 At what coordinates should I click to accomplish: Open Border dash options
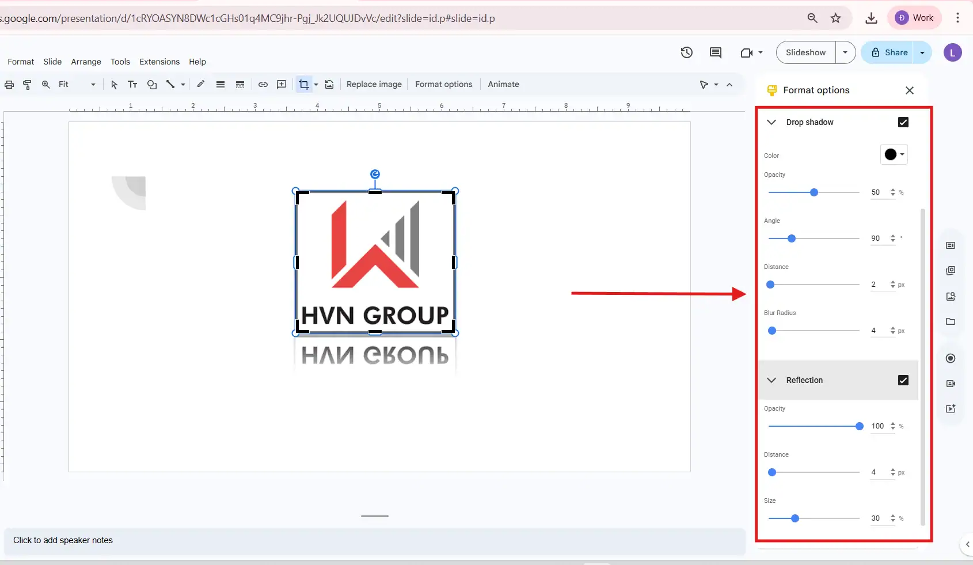(x=240, y=85)
